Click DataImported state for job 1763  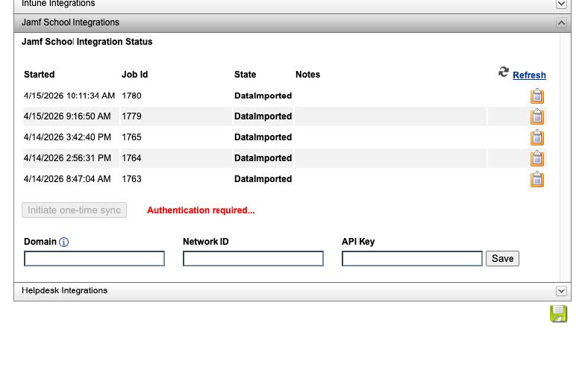[x=263, y=179]
